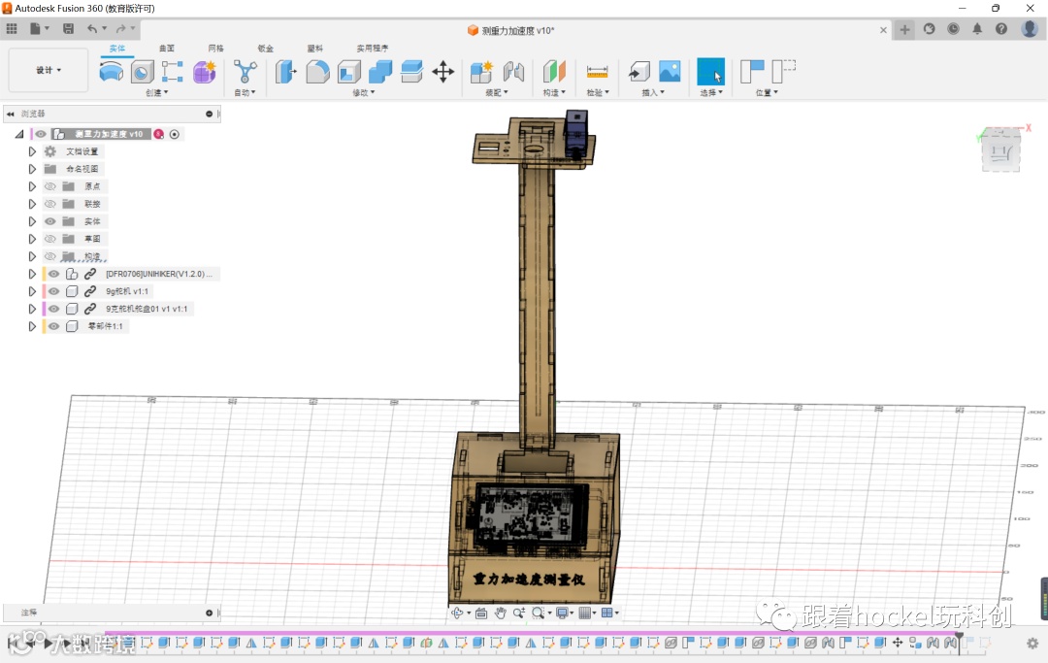Open the 设计 workspace dropdown

49,70
